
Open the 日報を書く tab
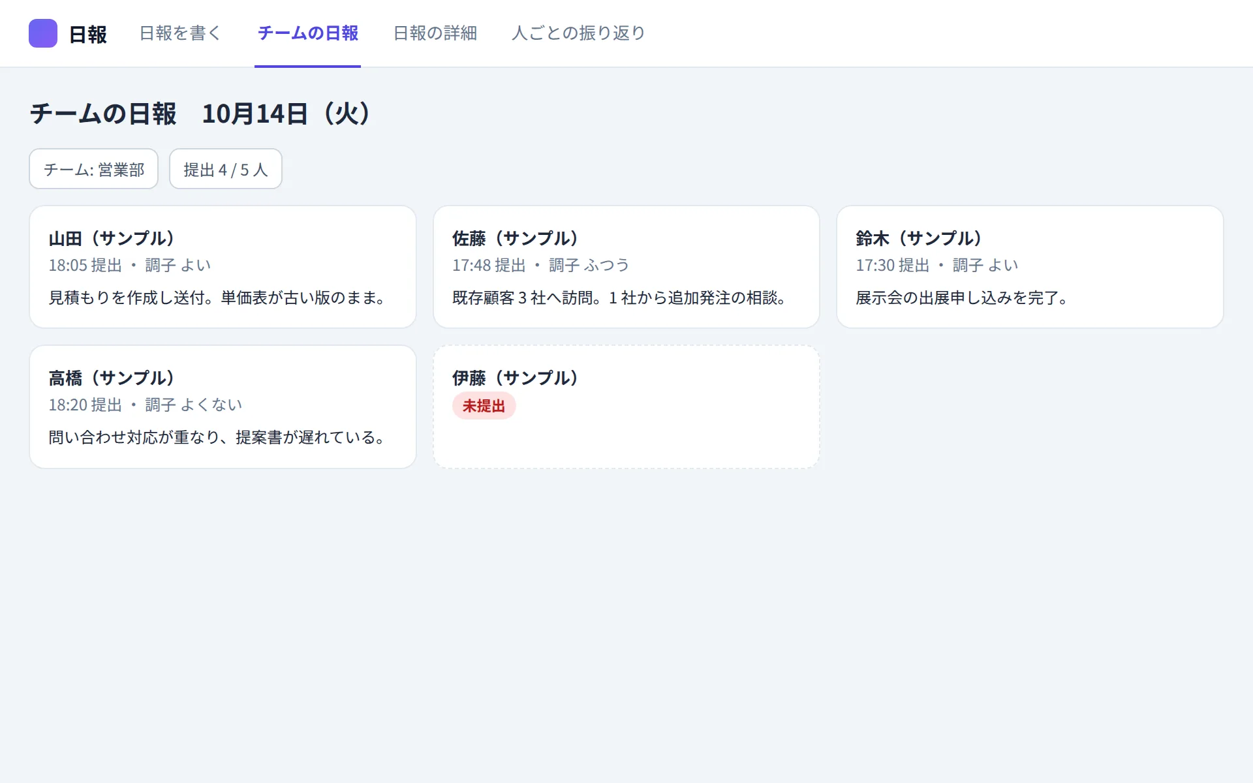(x=181, y=33)
